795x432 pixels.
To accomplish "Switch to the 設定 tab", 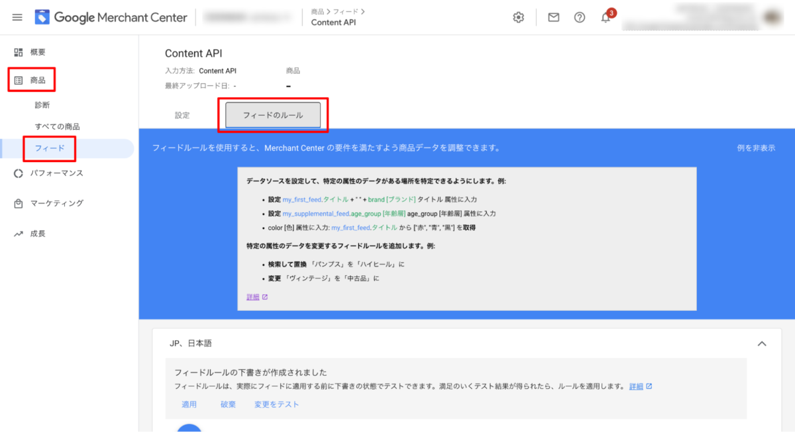I will point(182,115).
